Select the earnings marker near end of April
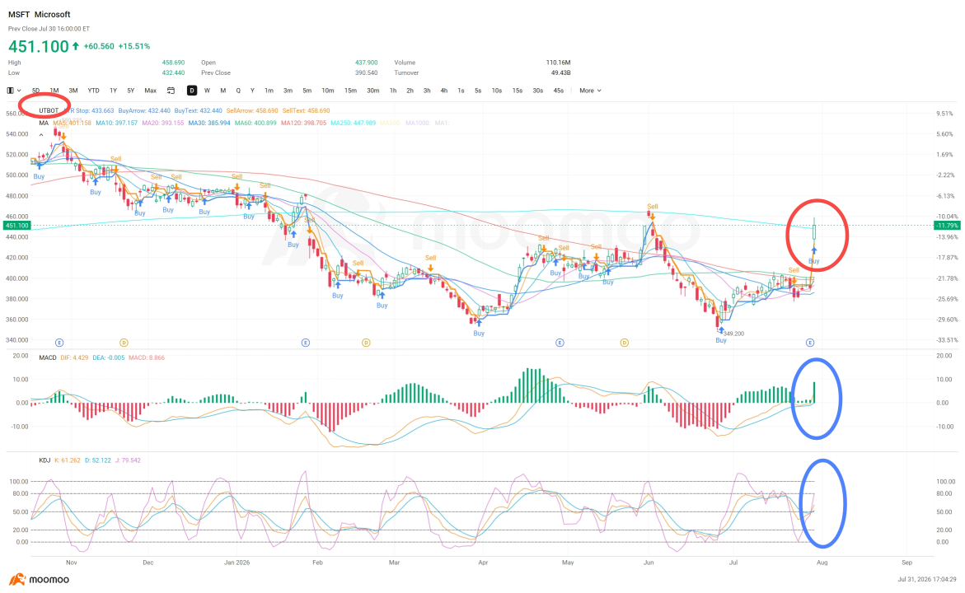This screenshot has height=593, width=965. coord(560,343)
